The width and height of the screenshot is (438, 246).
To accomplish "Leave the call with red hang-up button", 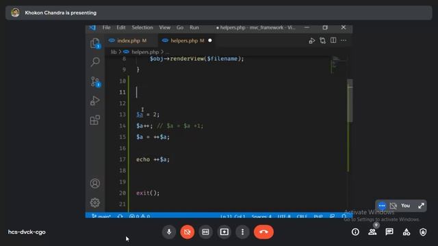I will click(263, 232).
